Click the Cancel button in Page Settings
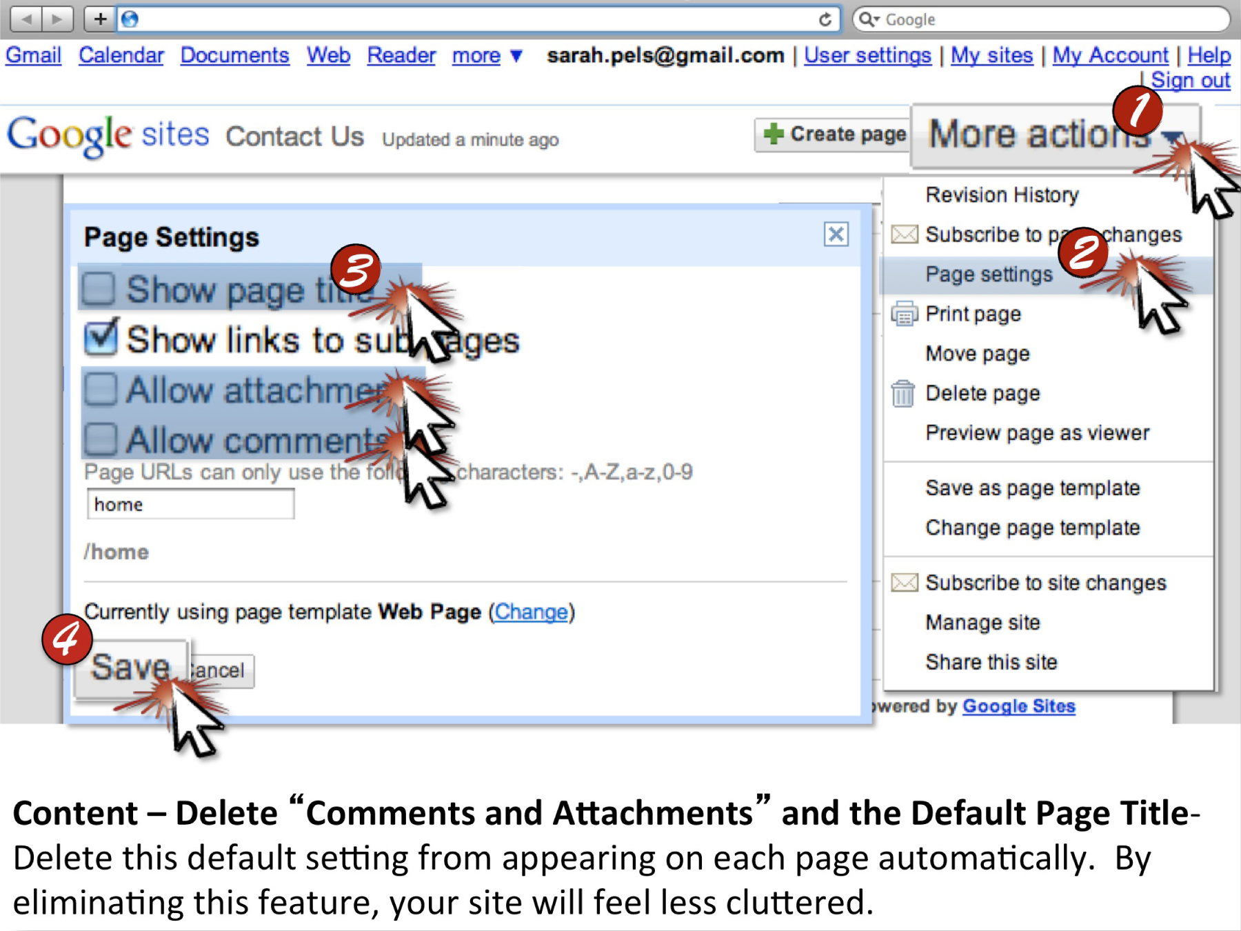The width and height of the screenshot is (1241, 931). click(221, 670)
